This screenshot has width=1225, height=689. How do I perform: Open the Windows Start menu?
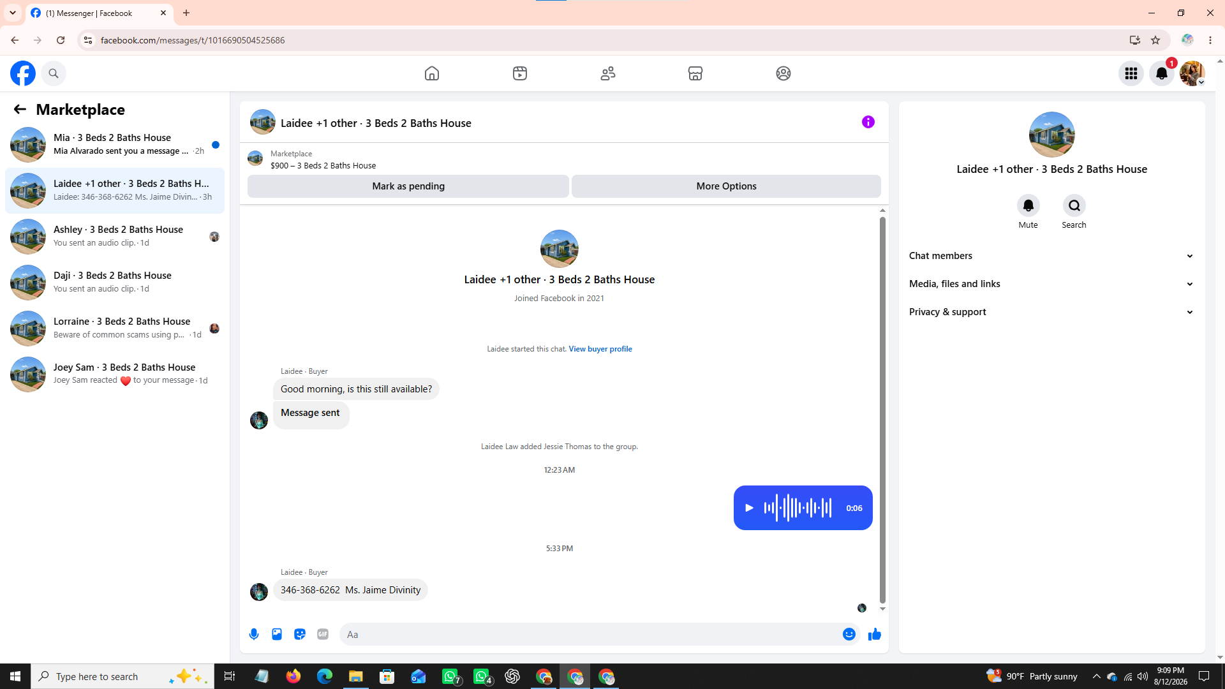click(x=15, y=676)
